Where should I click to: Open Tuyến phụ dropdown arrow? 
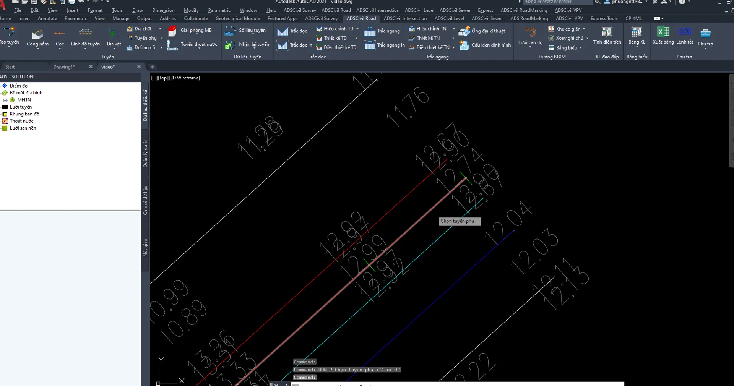point(162,38)
